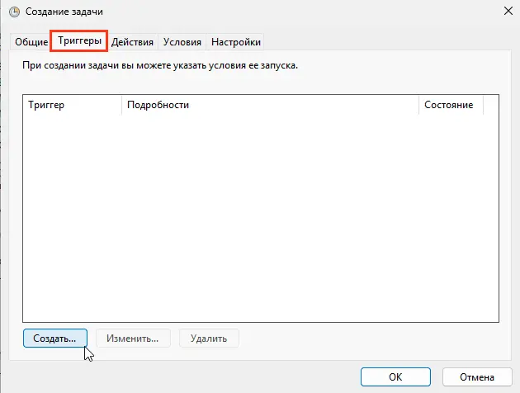This screenshot has width=520, height=393.
Task: Click the Подробности column header
Action: [270, 106]
